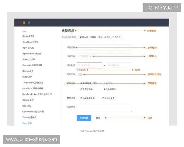Click the 典型表单 heading text

pos(68,31)
